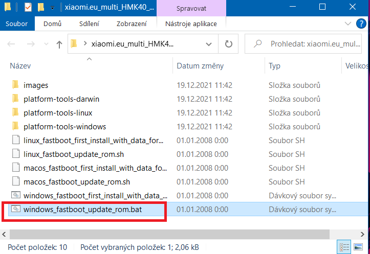This screenshot has width=370, height=254.
Task: Select windows_fastboot_update_rom.bat file name
Action: click(x=82, y=210)
